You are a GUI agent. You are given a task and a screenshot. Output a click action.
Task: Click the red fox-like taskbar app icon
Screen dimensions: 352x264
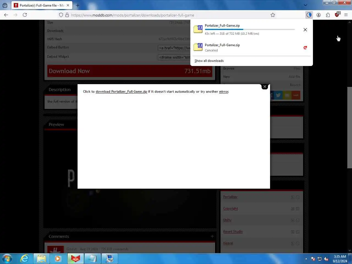coord(75,258)
